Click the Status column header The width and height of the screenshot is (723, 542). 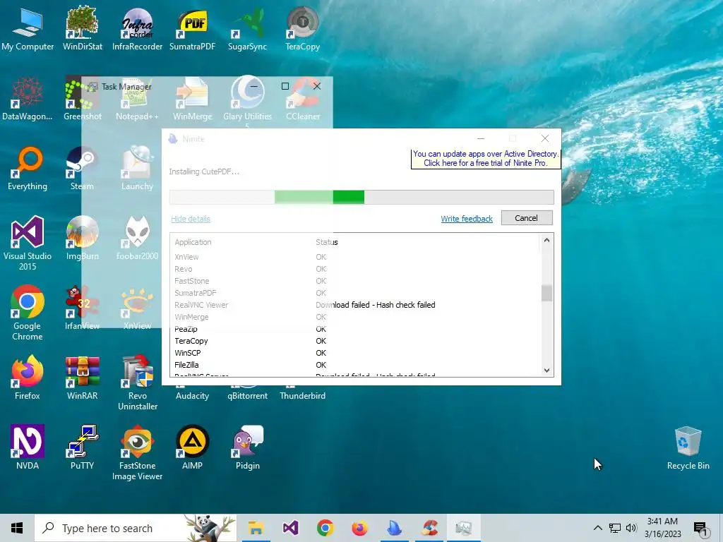tap(327, 242)
